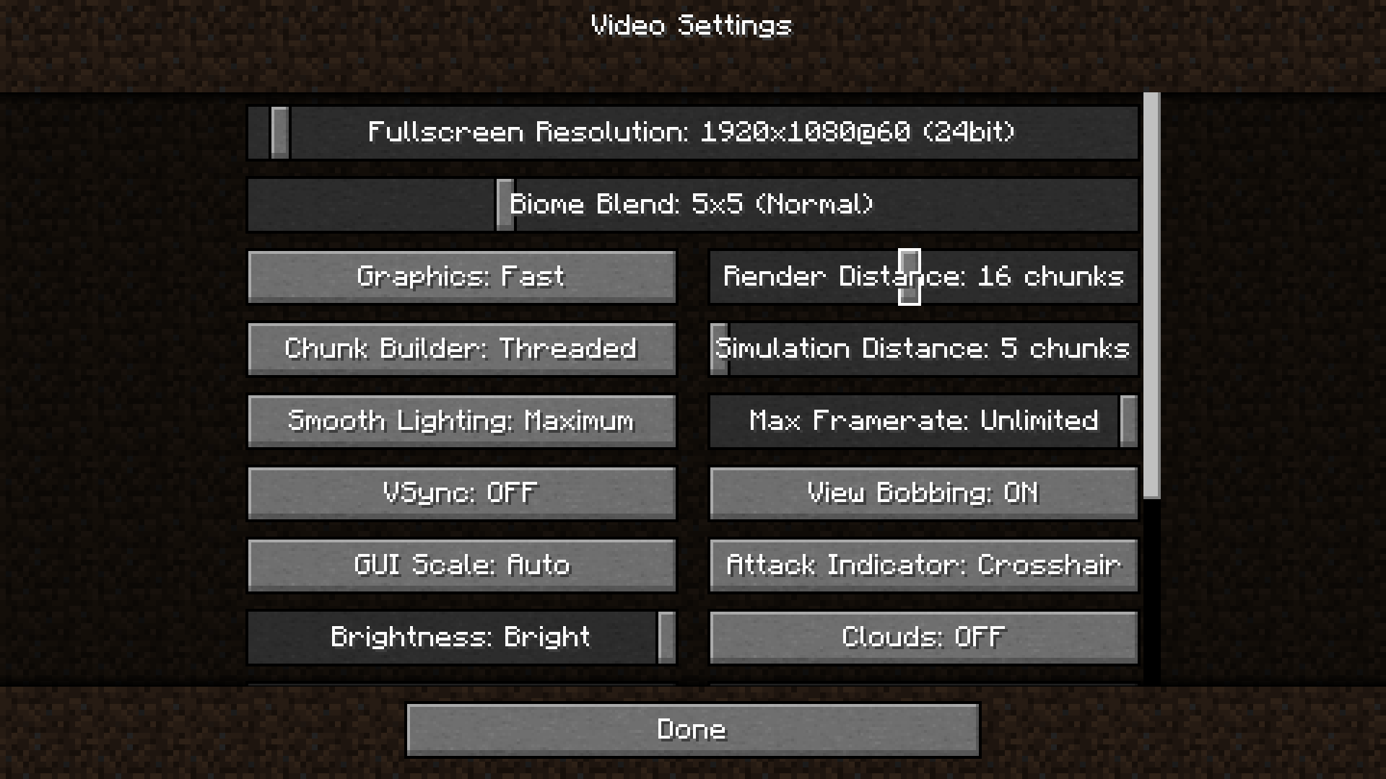Screen dimensions: 1386x779
Task: Click Done to close Video Settings
Action: tap(693, 730)
